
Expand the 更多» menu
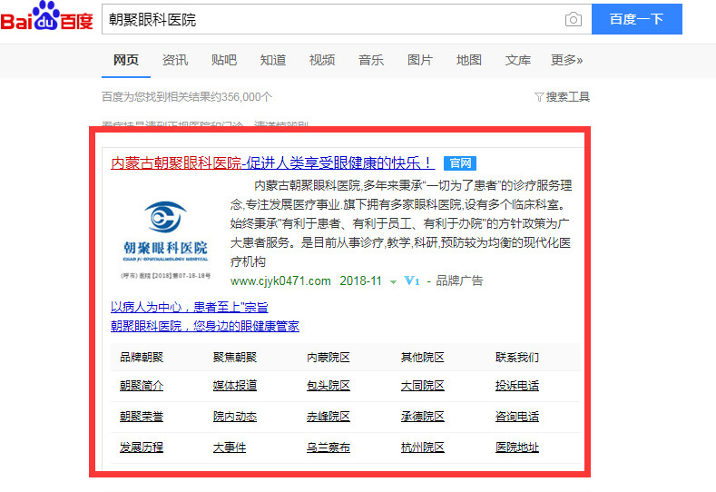tap(566, 60)
